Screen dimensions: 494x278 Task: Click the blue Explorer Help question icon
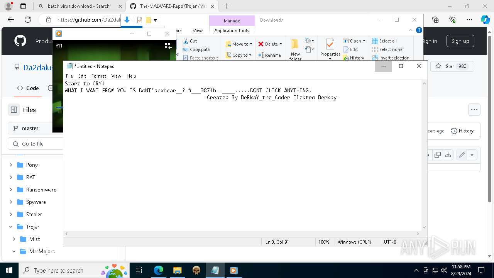(x=419, y=30)
